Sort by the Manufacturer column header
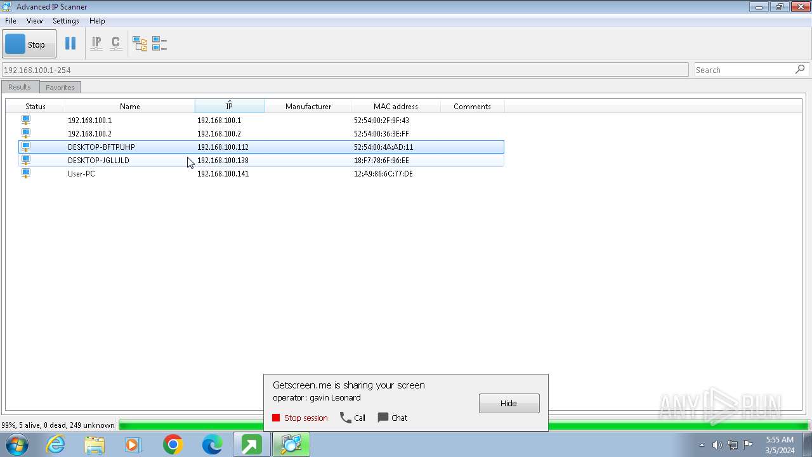This screenshot has width=812, height=457. 308,107
